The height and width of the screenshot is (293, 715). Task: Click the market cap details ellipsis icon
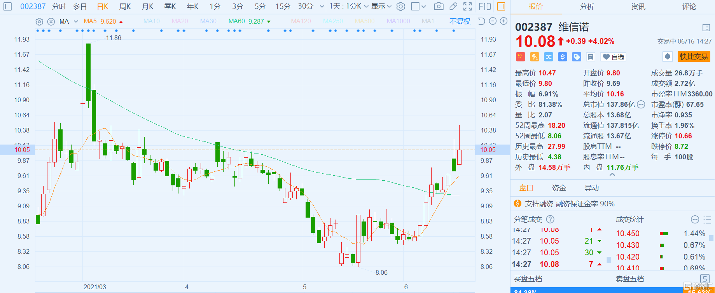(641, 105)
